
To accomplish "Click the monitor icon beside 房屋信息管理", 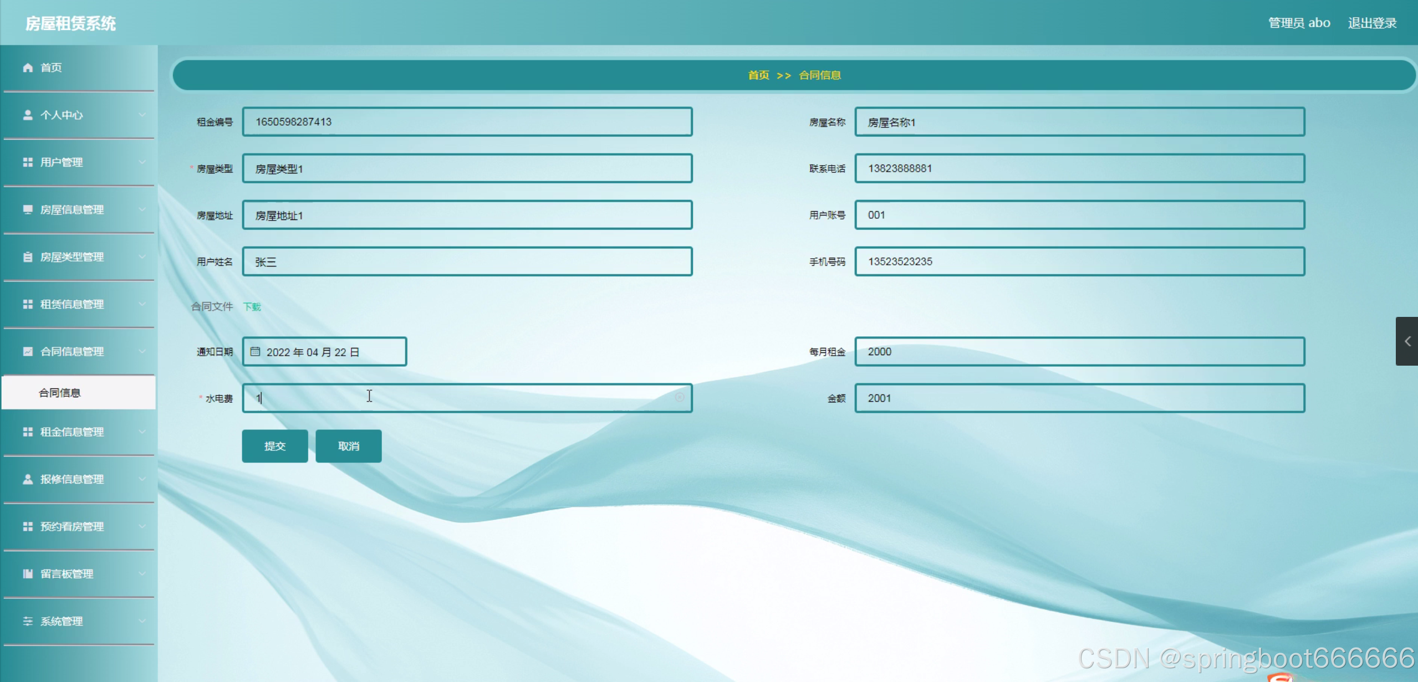I will [x=28, y=209].
